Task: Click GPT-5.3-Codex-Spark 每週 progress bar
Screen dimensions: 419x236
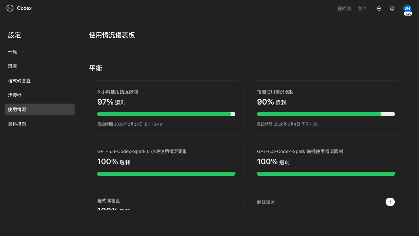Action: click(326, 174)
